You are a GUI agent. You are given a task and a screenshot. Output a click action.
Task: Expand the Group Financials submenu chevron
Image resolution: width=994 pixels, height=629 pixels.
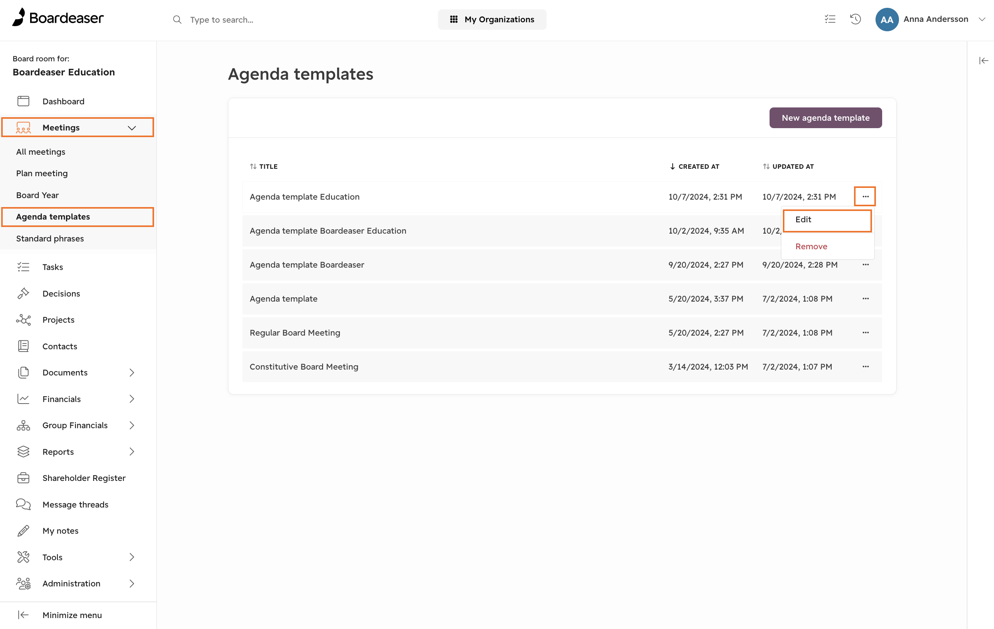pos(132,425)
